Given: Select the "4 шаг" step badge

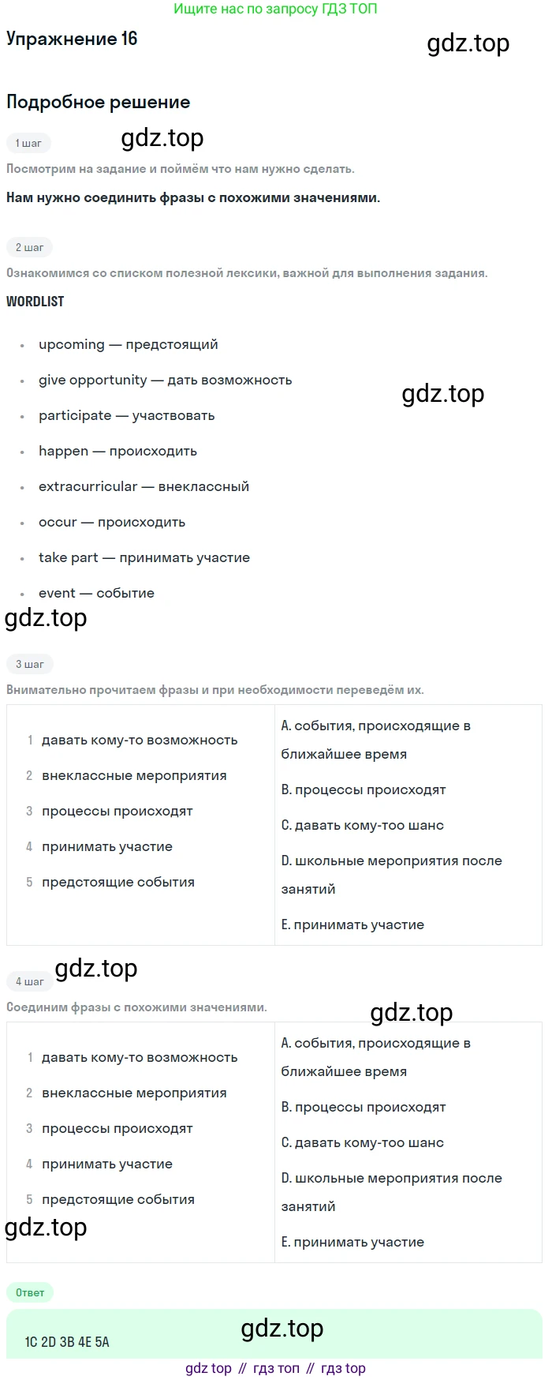Looking at the screenshot, I should click(x=29, y=981).
